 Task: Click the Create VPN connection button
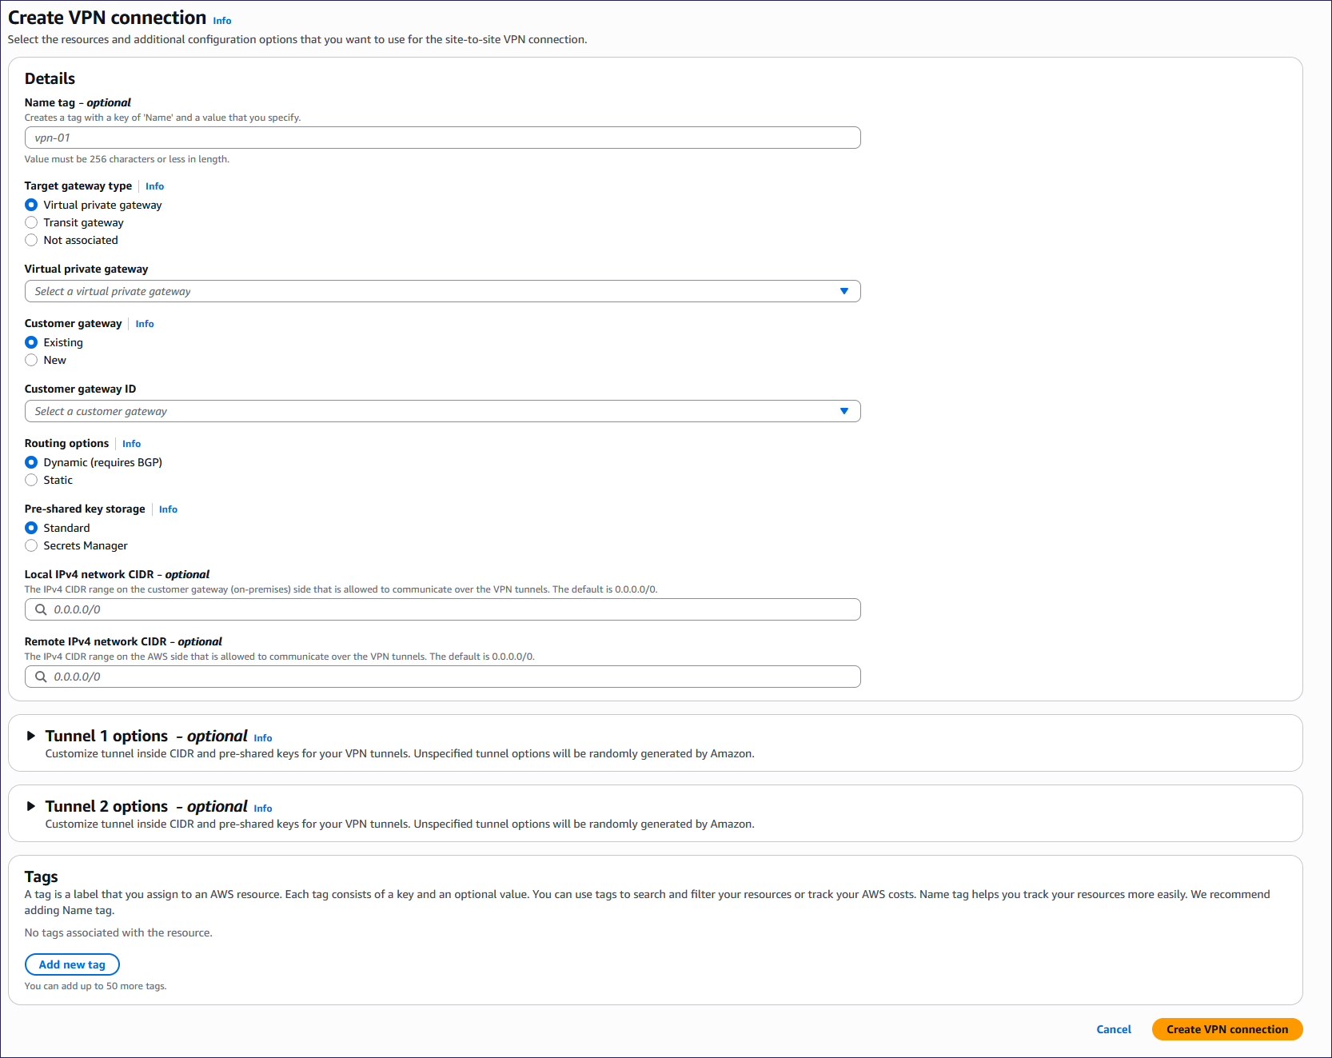point(1226,1029)
